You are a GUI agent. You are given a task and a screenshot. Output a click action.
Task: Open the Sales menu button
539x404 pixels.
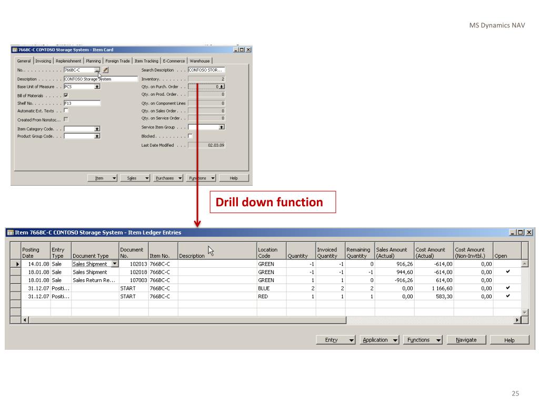135,178
